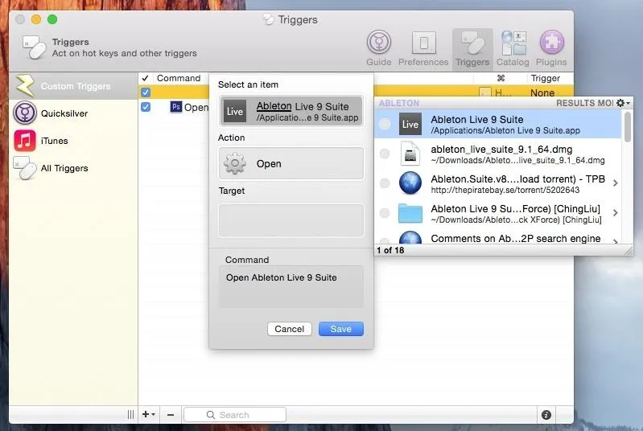This screenshot has width=643, height=431.
Task: Select Ableton.Suite.v8 TPB result
Action: coord(498,183)
